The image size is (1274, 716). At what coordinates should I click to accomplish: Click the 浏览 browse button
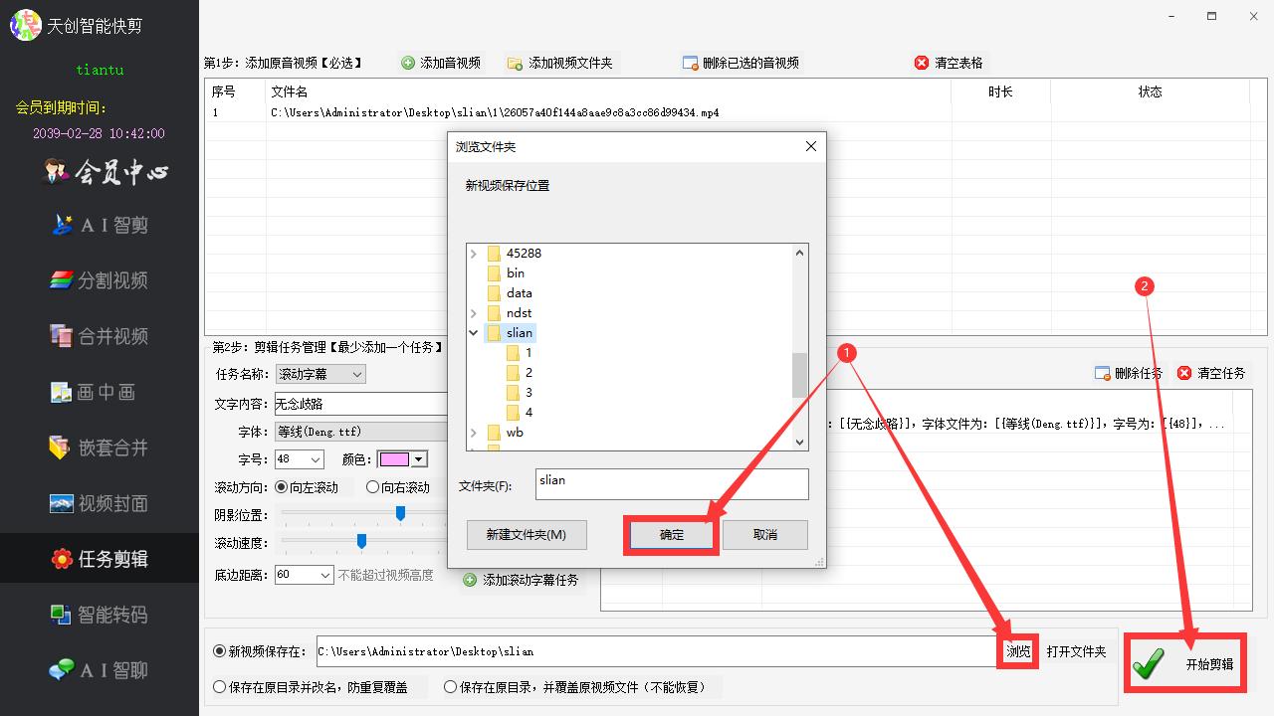click(x=1018, y=651)
